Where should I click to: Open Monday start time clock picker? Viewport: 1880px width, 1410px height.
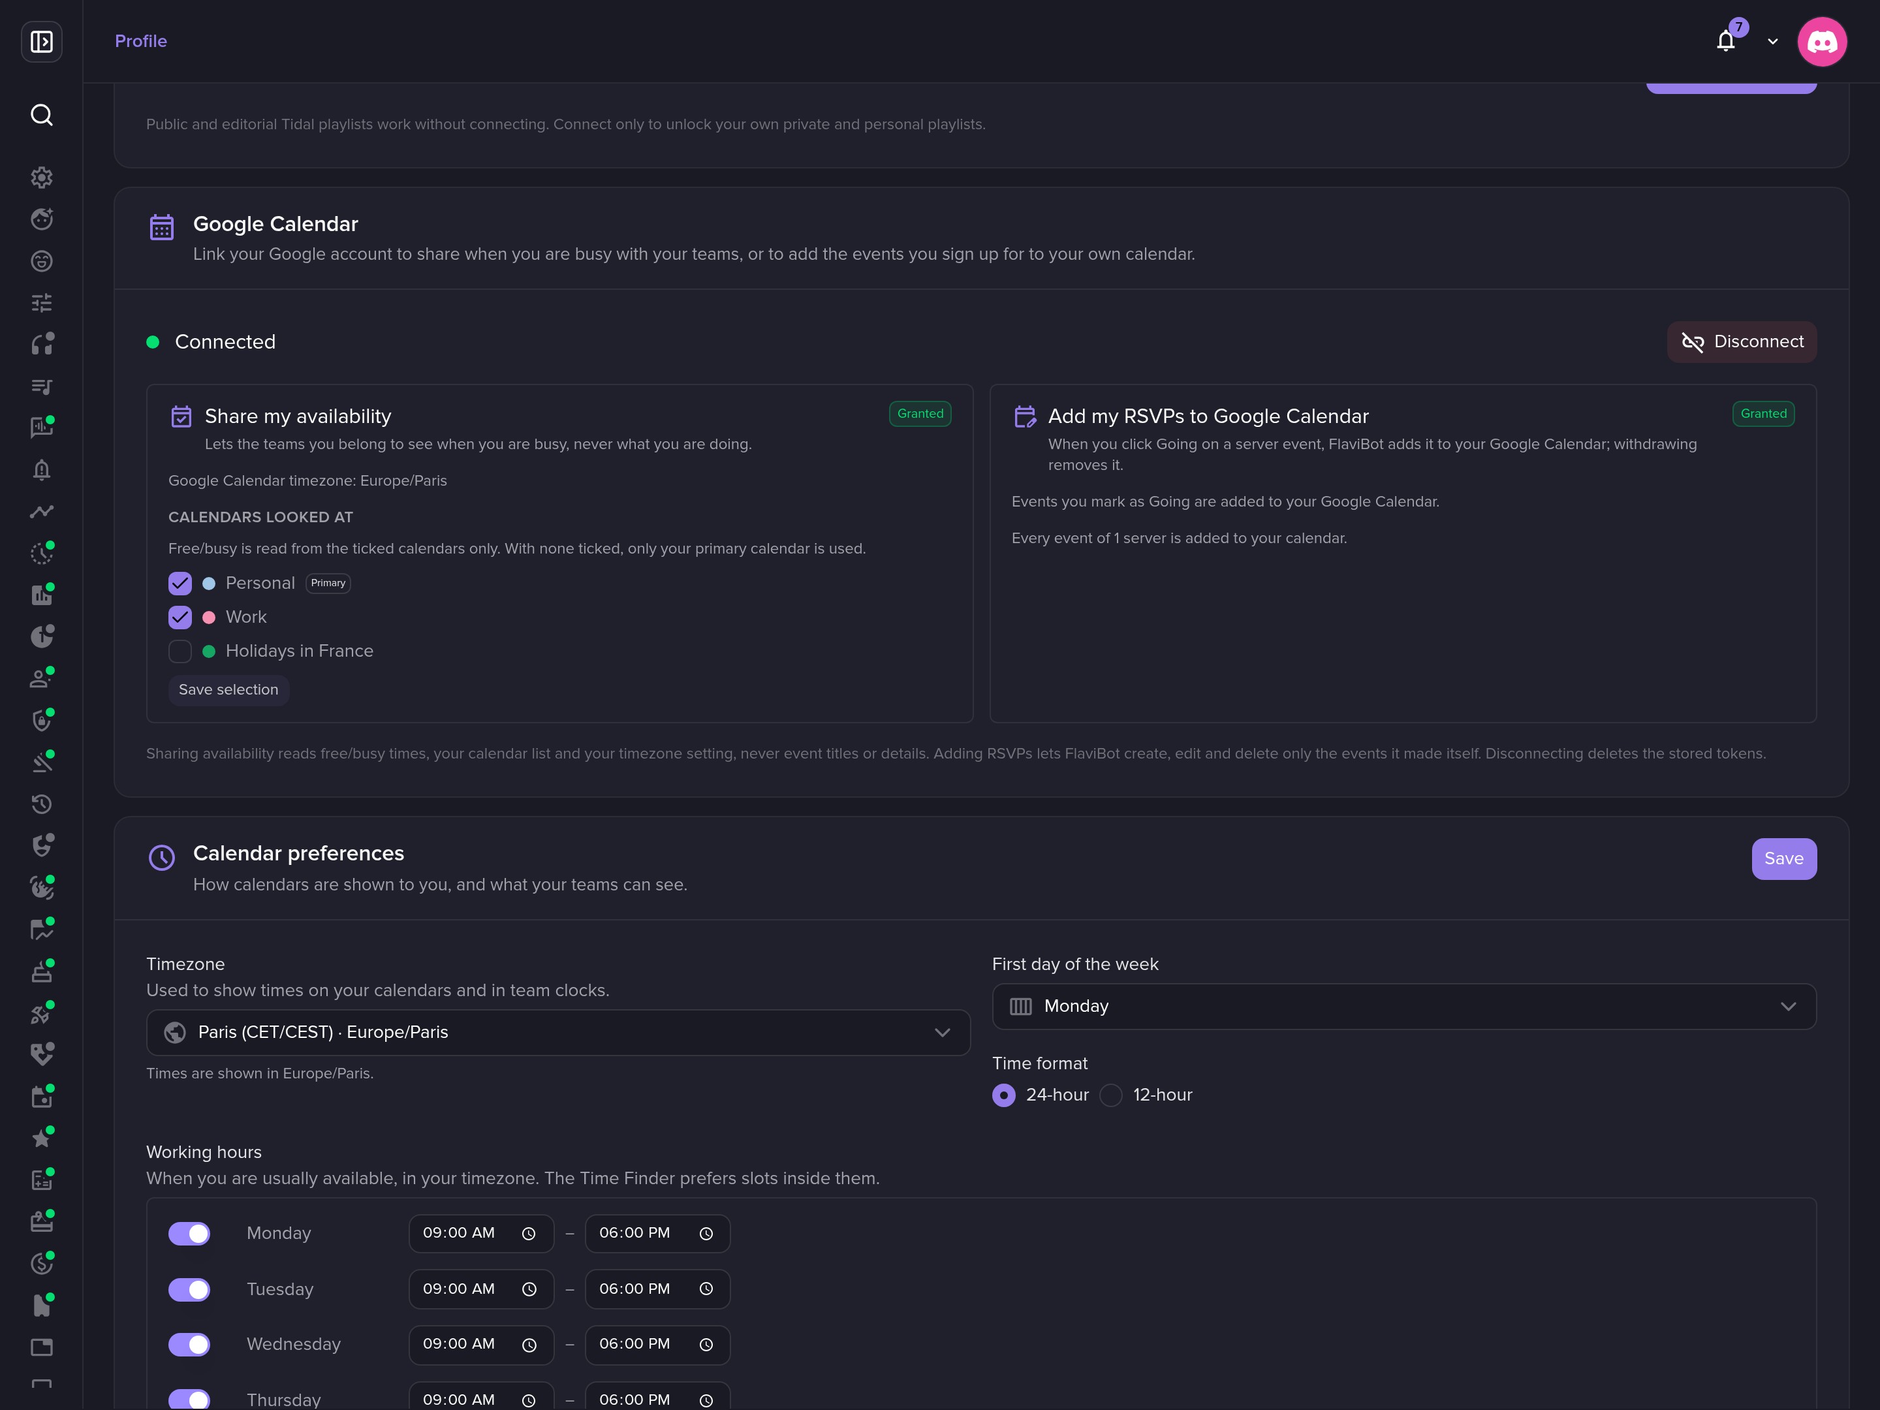pyautogui.click(x=529, y=1233)
